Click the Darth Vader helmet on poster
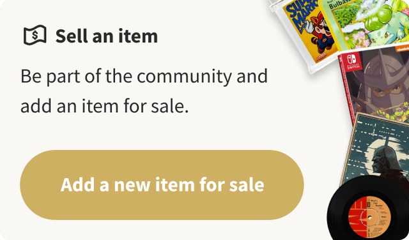Viewport: 409px width, 240px height. (385, 159)
